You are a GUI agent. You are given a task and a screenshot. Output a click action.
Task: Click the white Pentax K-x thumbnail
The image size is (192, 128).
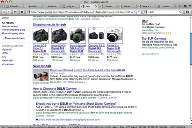[115, 36]
